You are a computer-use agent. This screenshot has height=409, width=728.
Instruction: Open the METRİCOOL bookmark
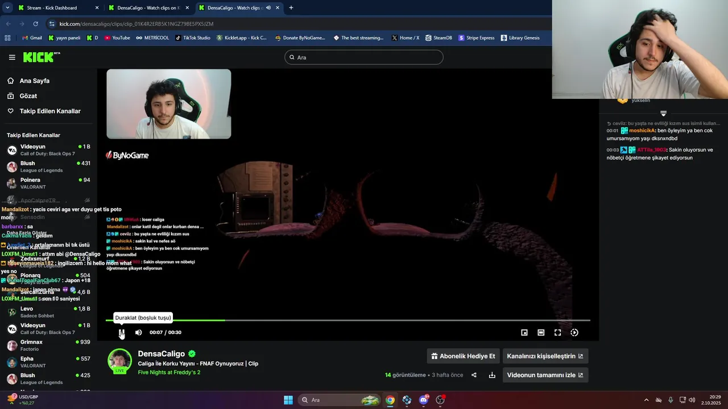152,38
